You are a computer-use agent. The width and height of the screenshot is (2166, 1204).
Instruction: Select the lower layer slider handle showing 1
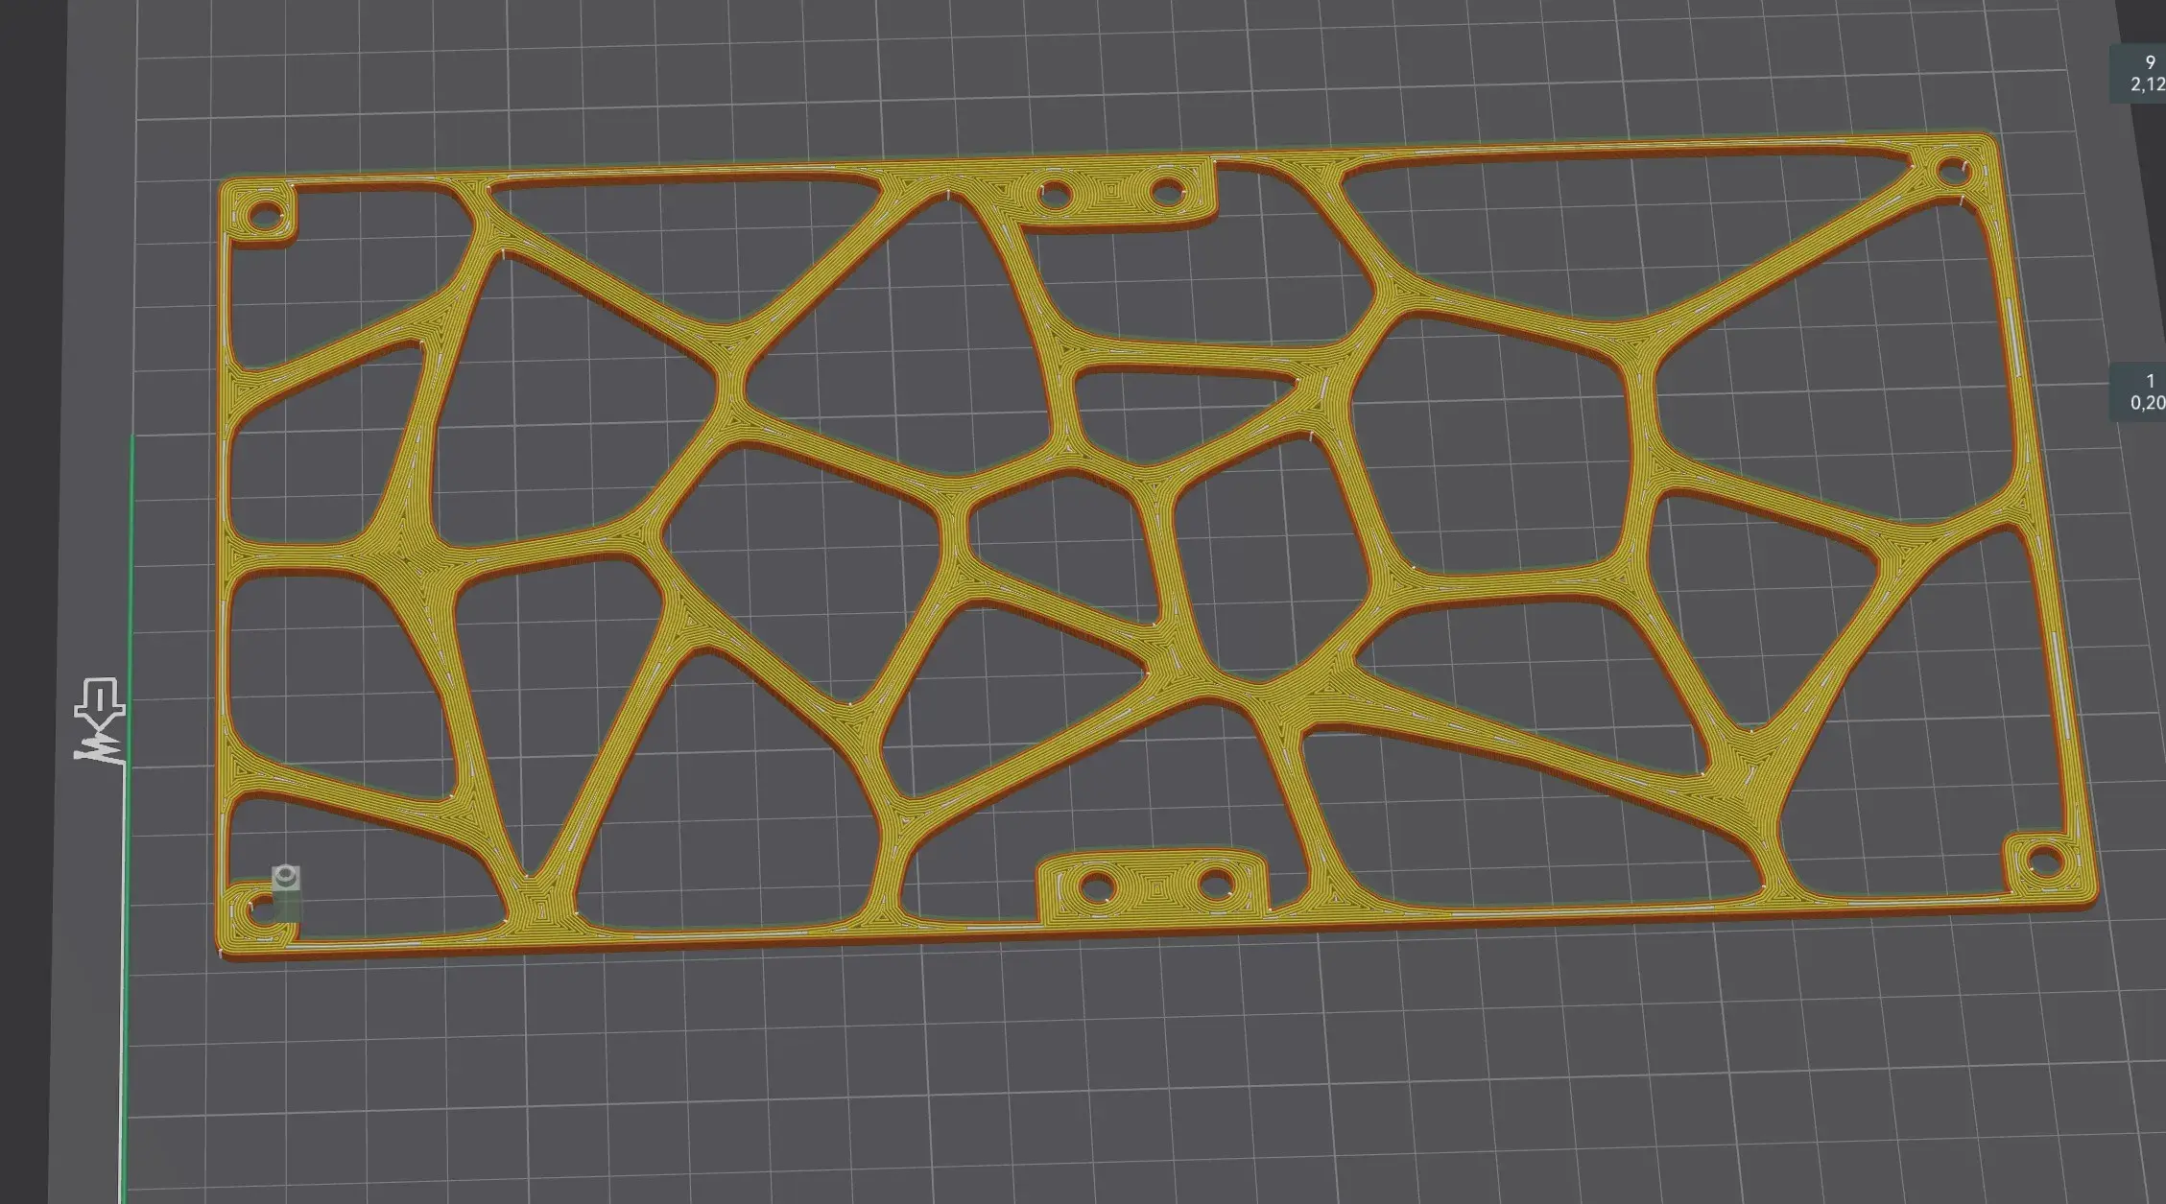pos(2137,391)
